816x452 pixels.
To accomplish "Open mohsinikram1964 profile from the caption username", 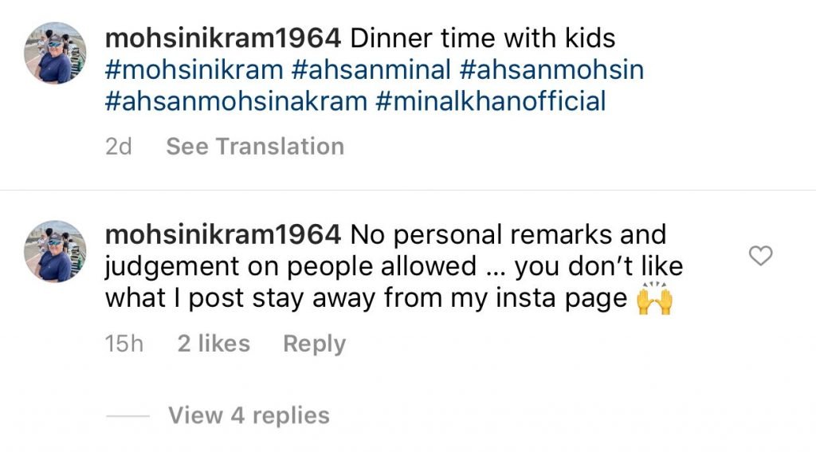I will (222, 37).
